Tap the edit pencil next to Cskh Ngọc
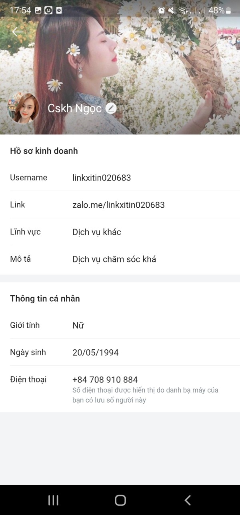Image resolution: width=240 pixels, height=515 pixels. click(111, 108)
